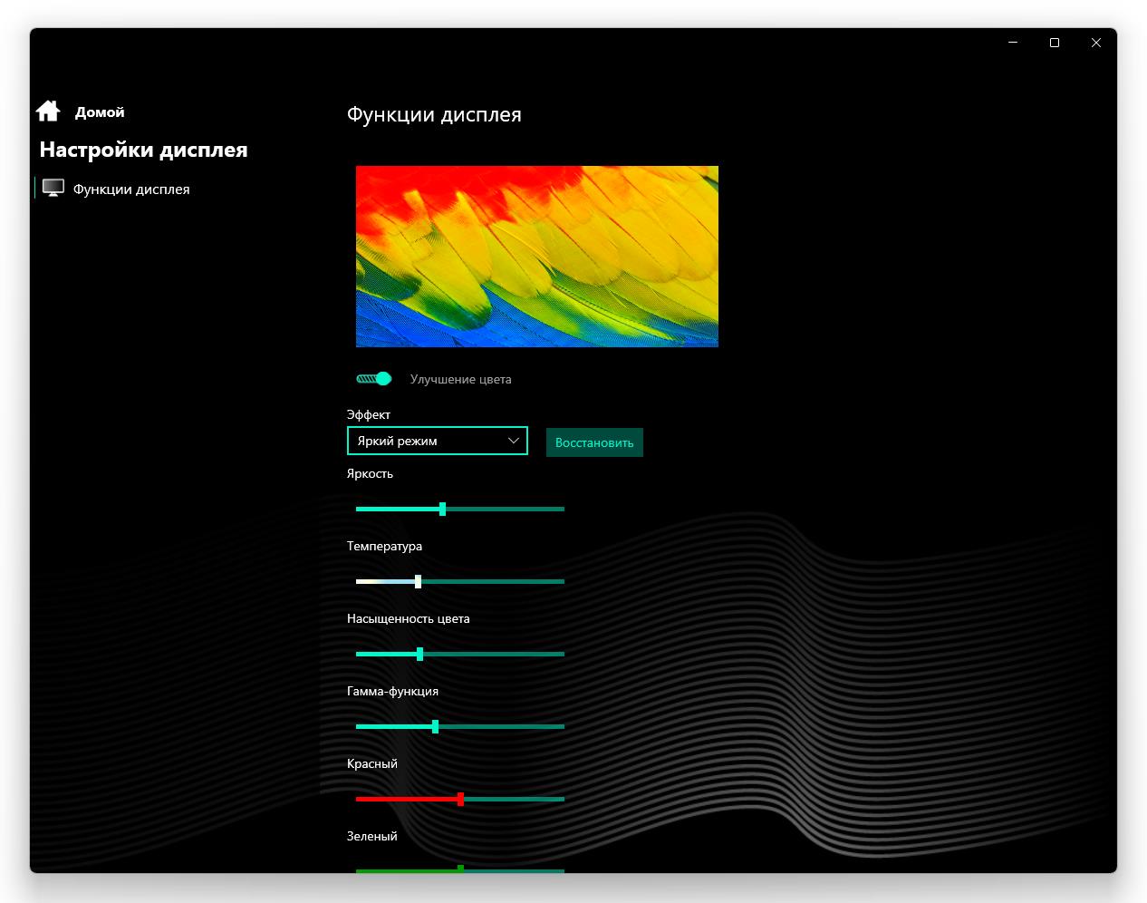Click right end of Яркость track

coord(562,509)
